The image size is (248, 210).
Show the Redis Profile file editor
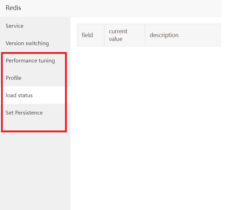13,78
